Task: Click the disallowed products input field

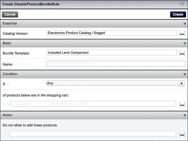Action: [93, 134]
